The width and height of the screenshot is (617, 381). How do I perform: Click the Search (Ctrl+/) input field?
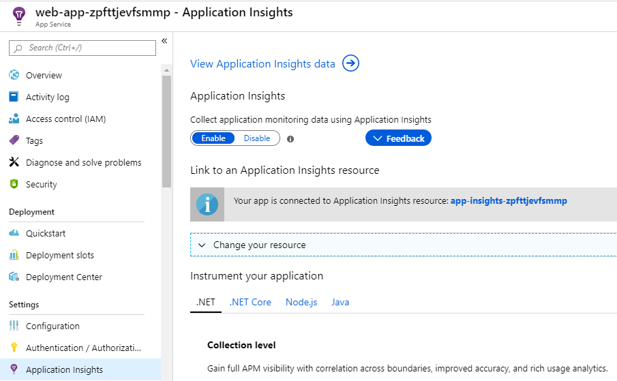click(85, 48)
